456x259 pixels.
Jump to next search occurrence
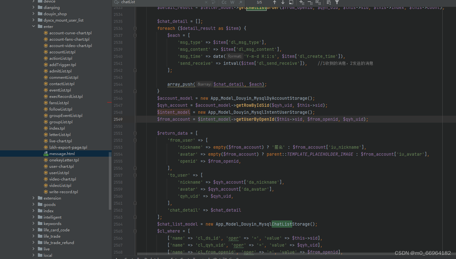[x=283, y=2]
